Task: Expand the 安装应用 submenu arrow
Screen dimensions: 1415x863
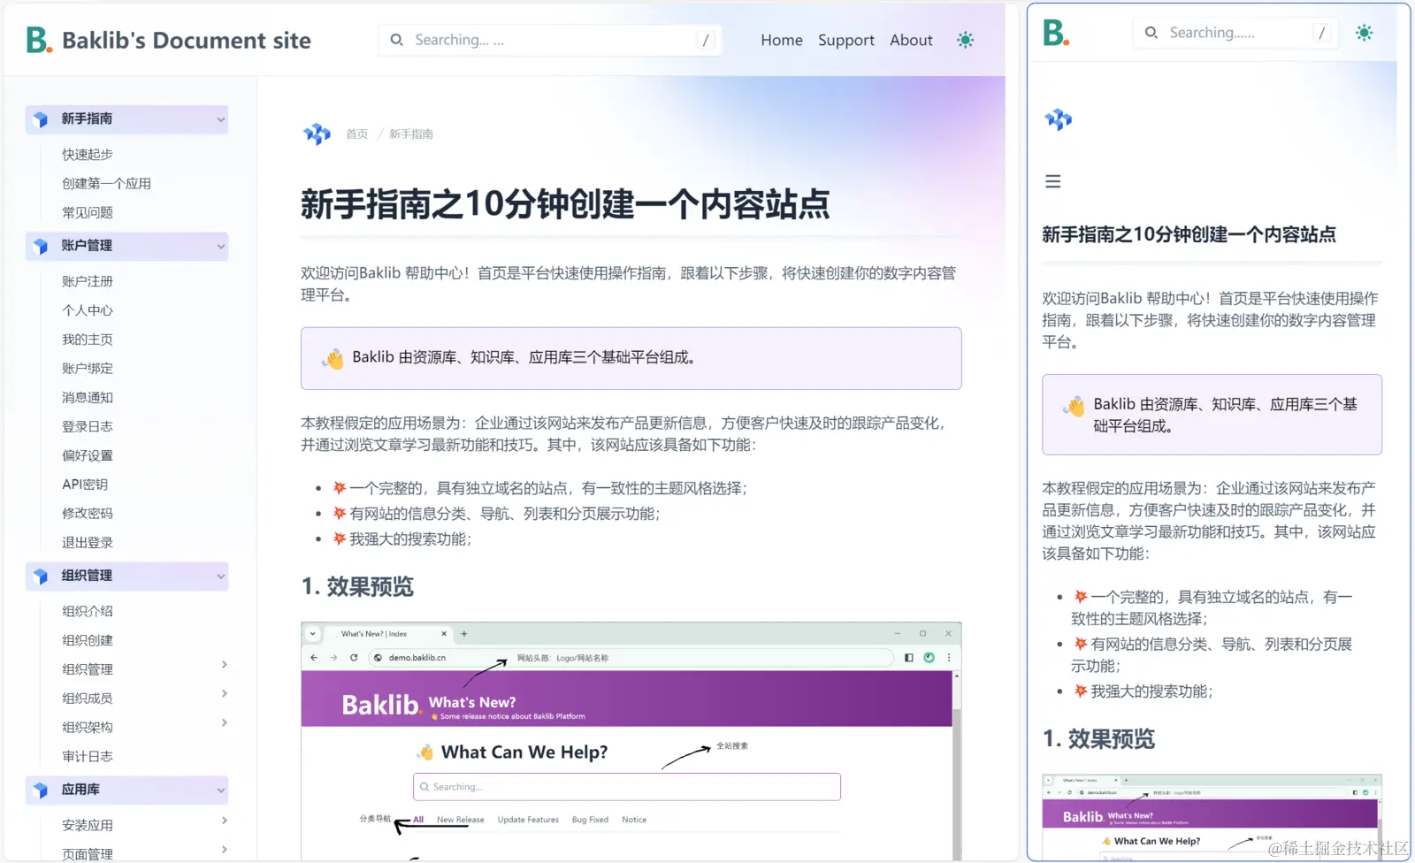Action: 225,821
